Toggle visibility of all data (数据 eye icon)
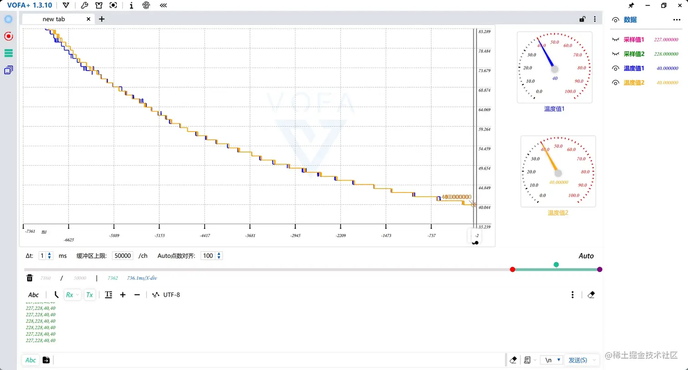Viewport: 688px width, 370px height. tap(615, 20)
